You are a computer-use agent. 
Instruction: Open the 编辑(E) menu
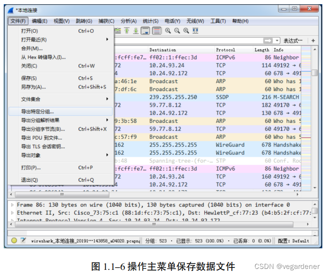[40, 21]
